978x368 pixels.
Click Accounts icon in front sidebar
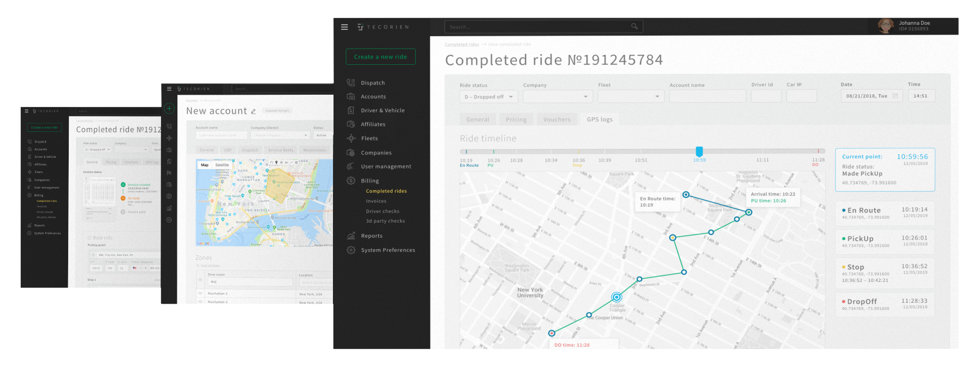coord(351,96)
